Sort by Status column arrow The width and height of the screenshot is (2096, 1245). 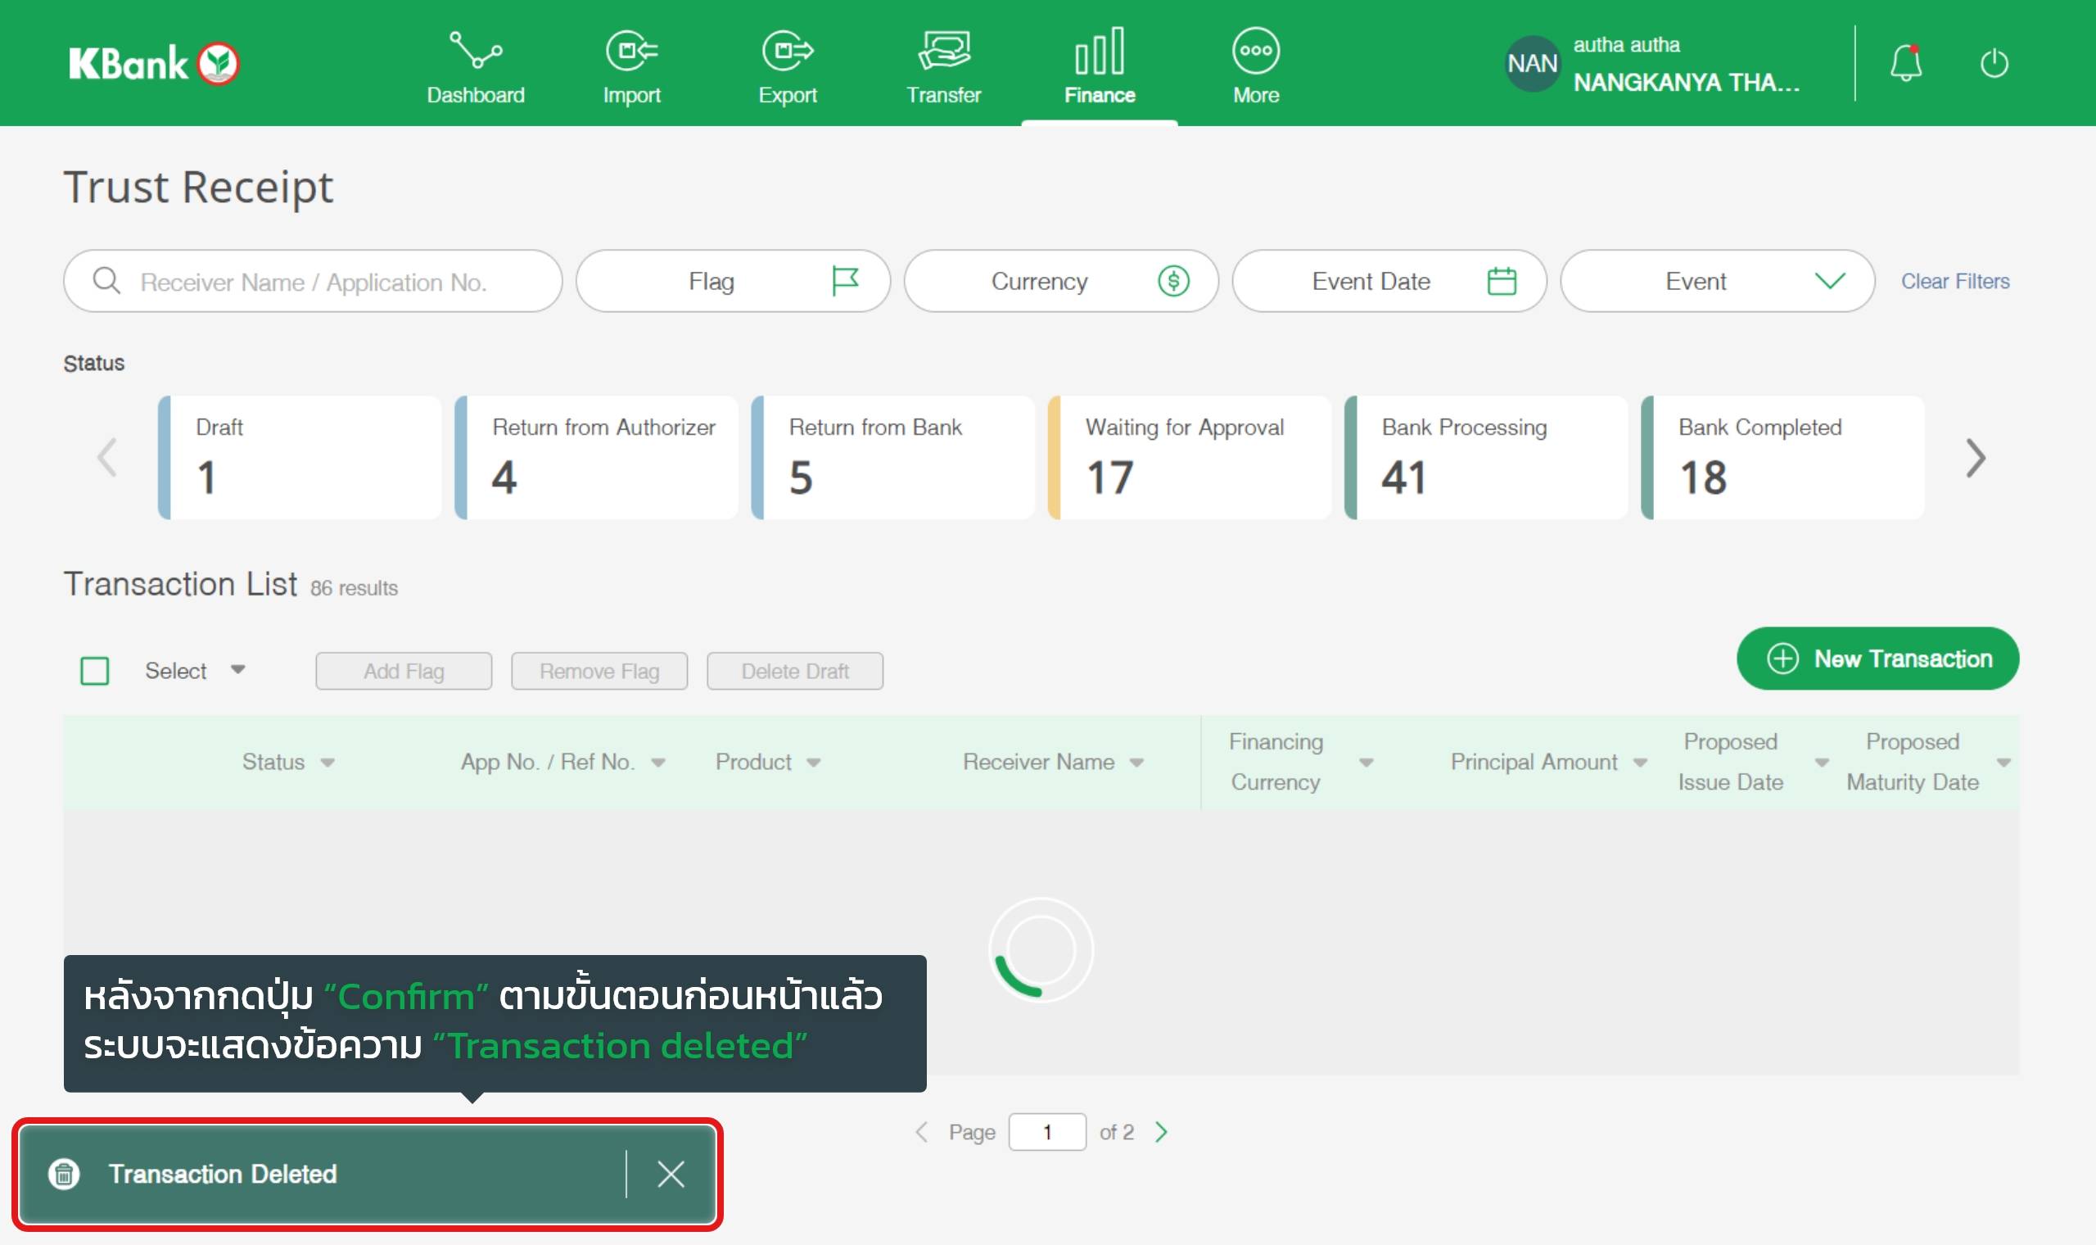[327, 763]
